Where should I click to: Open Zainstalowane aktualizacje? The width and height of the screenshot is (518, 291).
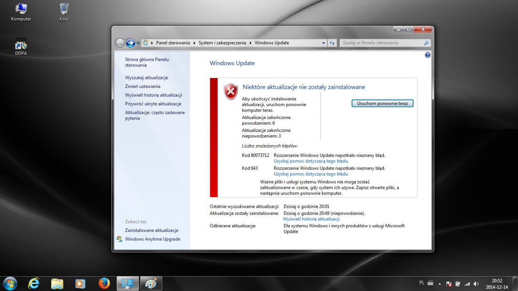152,230
